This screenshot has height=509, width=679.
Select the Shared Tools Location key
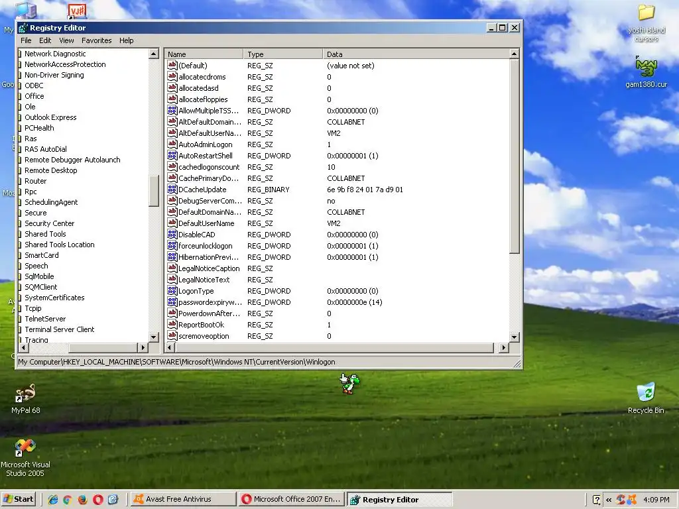59,245
